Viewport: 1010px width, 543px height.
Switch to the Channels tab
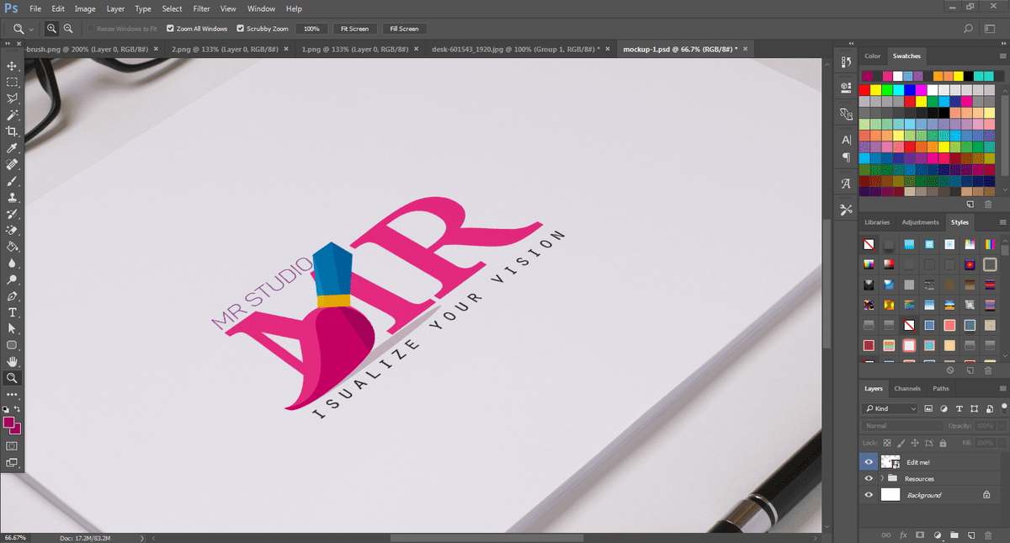(907, 388)
